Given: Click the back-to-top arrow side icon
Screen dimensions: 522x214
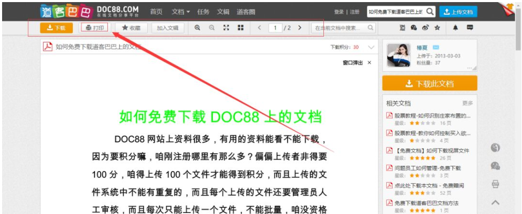Looking at the screenshot, I should [x=495, y=202].
